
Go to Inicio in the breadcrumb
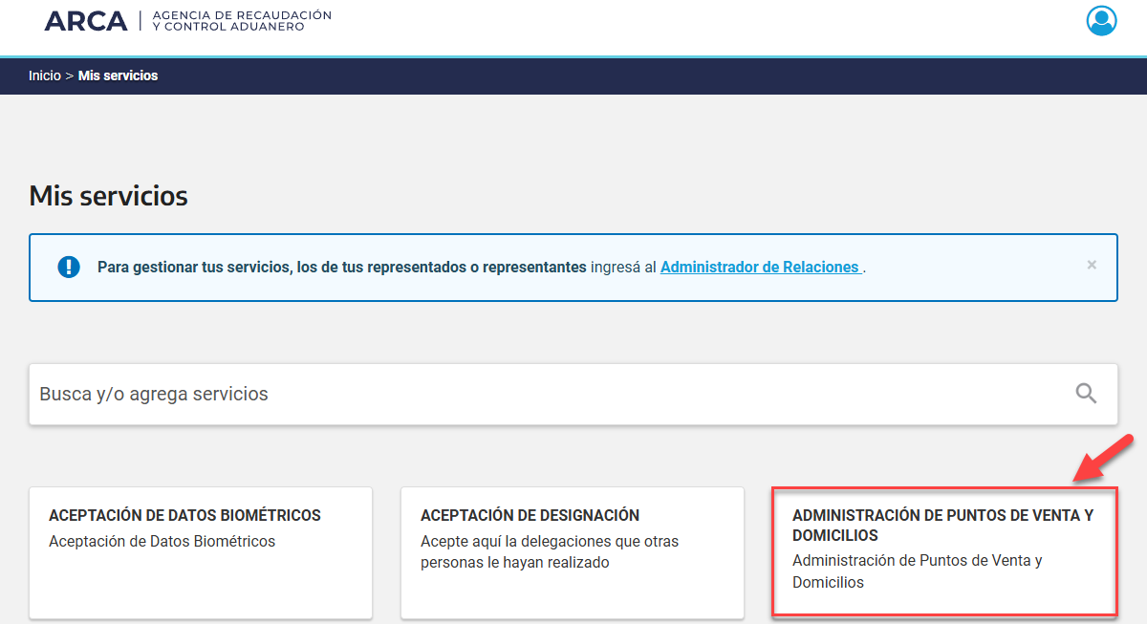[44, 75]
